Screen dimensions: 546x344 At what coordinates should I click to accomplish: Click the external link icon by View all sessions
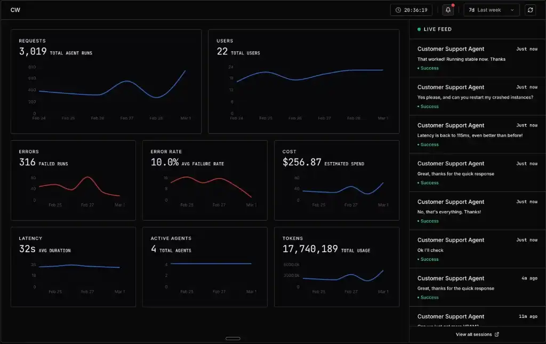click(x=497, y=334)
